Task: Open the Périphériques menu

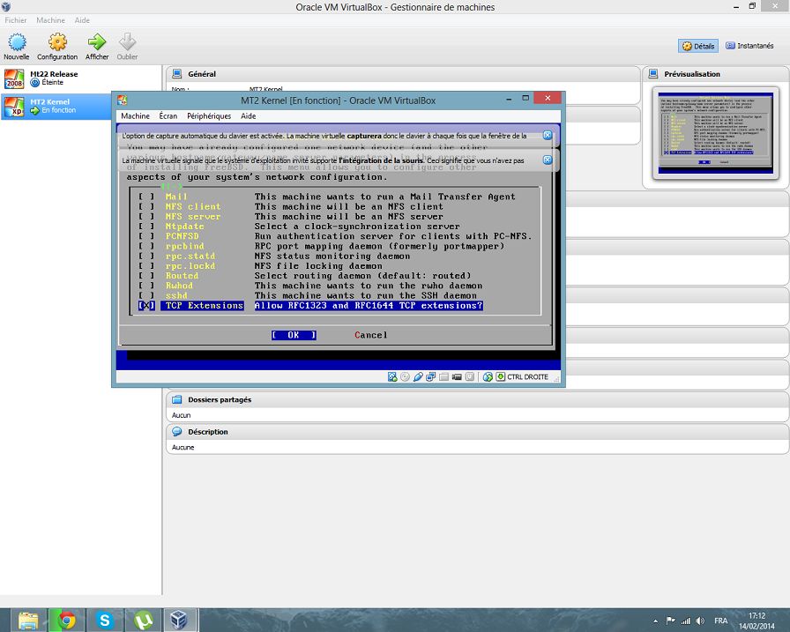Action: pyautogui.click(x=209, y=115)
